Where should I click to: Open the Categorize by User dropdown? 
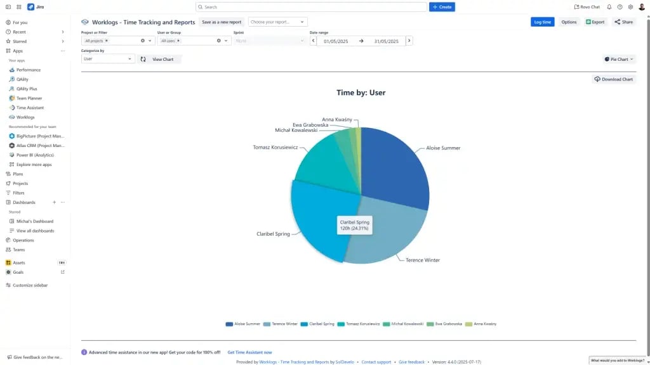click(x=107, y=59)
